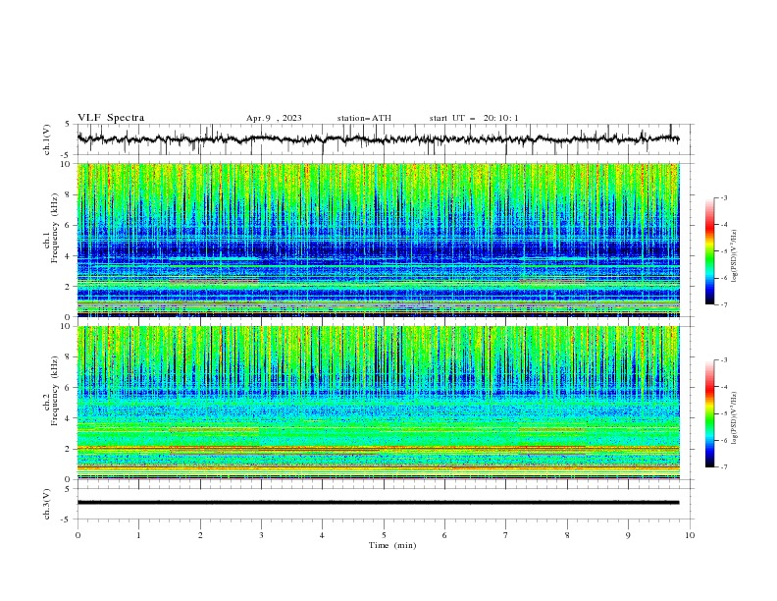Click the ch.2 colorbar log(PSD) label
Image resolution: width=777 pixels, height=601 pixels.
point(734,418)
